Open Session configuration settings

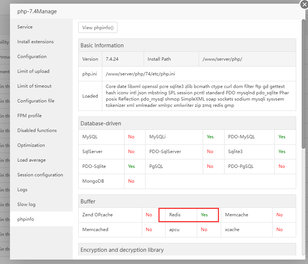40,175
